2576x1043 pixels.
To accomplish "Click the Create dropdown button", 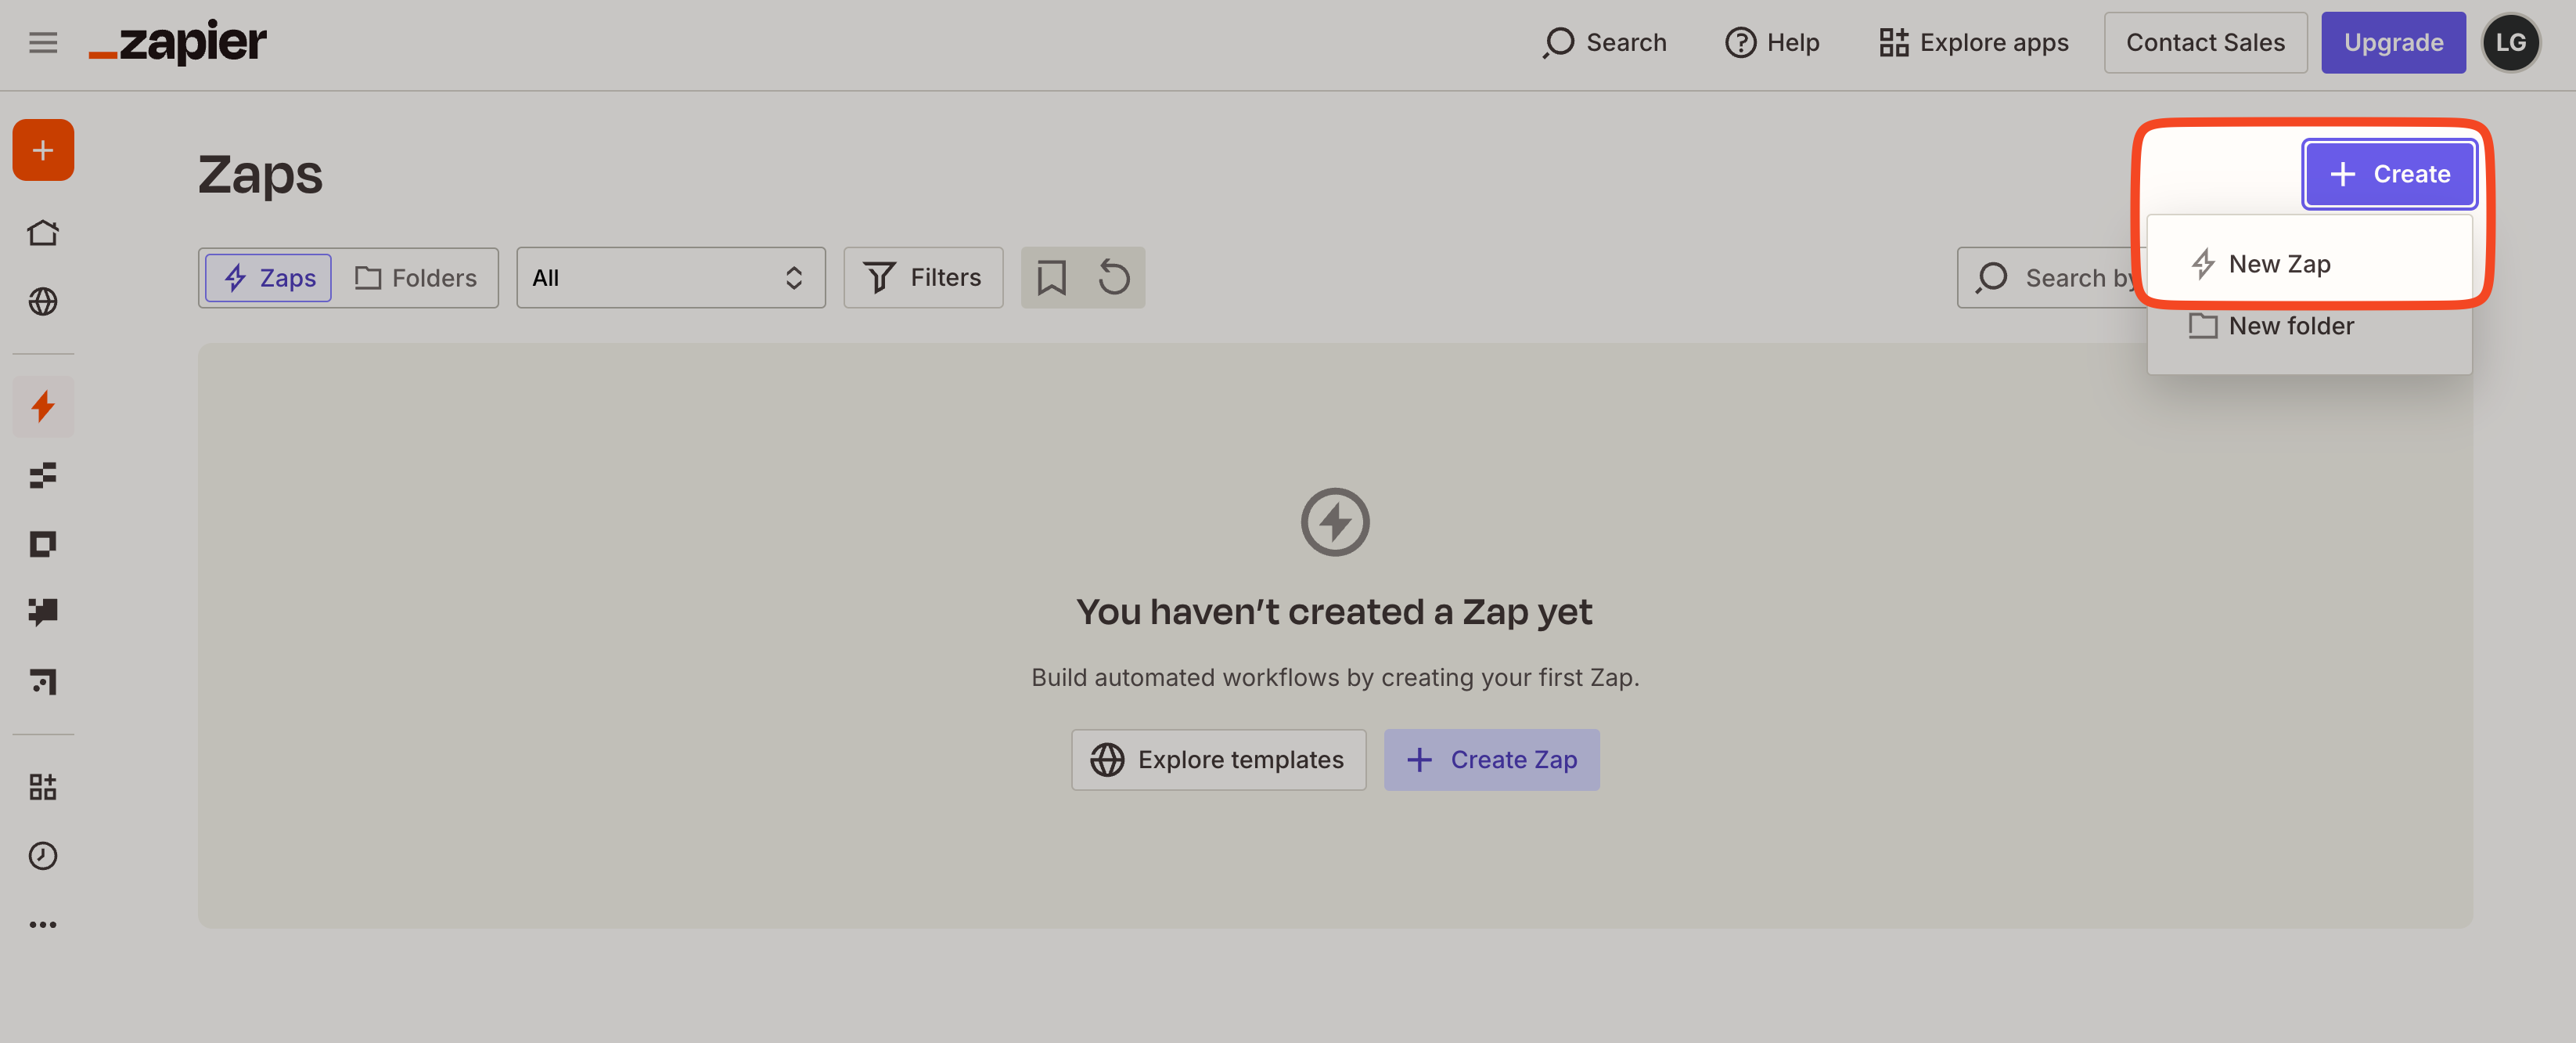I will coord(2388,174).
